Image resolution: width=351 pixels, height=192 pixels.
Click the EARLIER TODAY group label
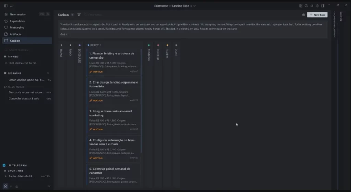(x=14, y=87)
